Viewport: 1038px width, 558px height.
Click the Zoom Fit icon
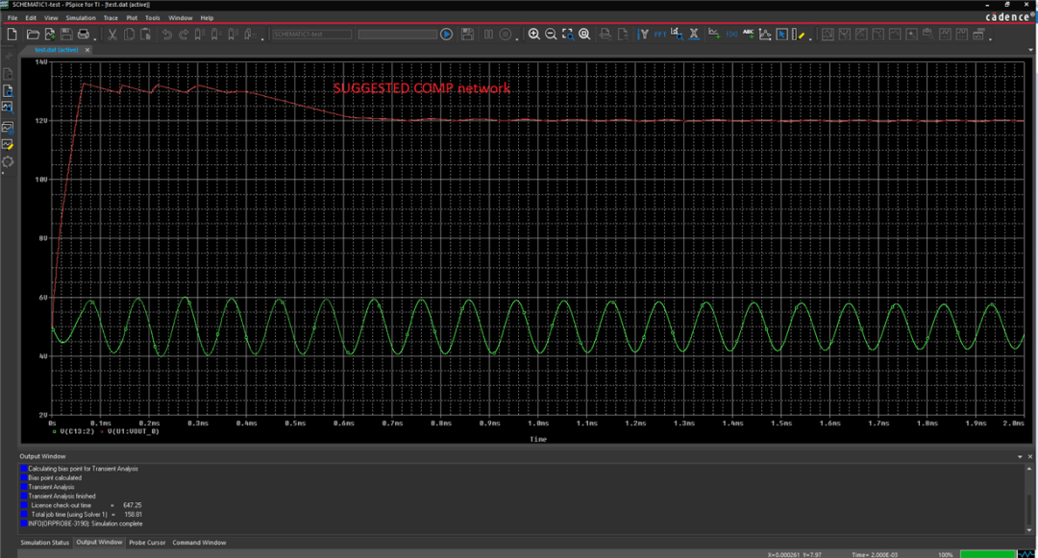click(584, 34)
